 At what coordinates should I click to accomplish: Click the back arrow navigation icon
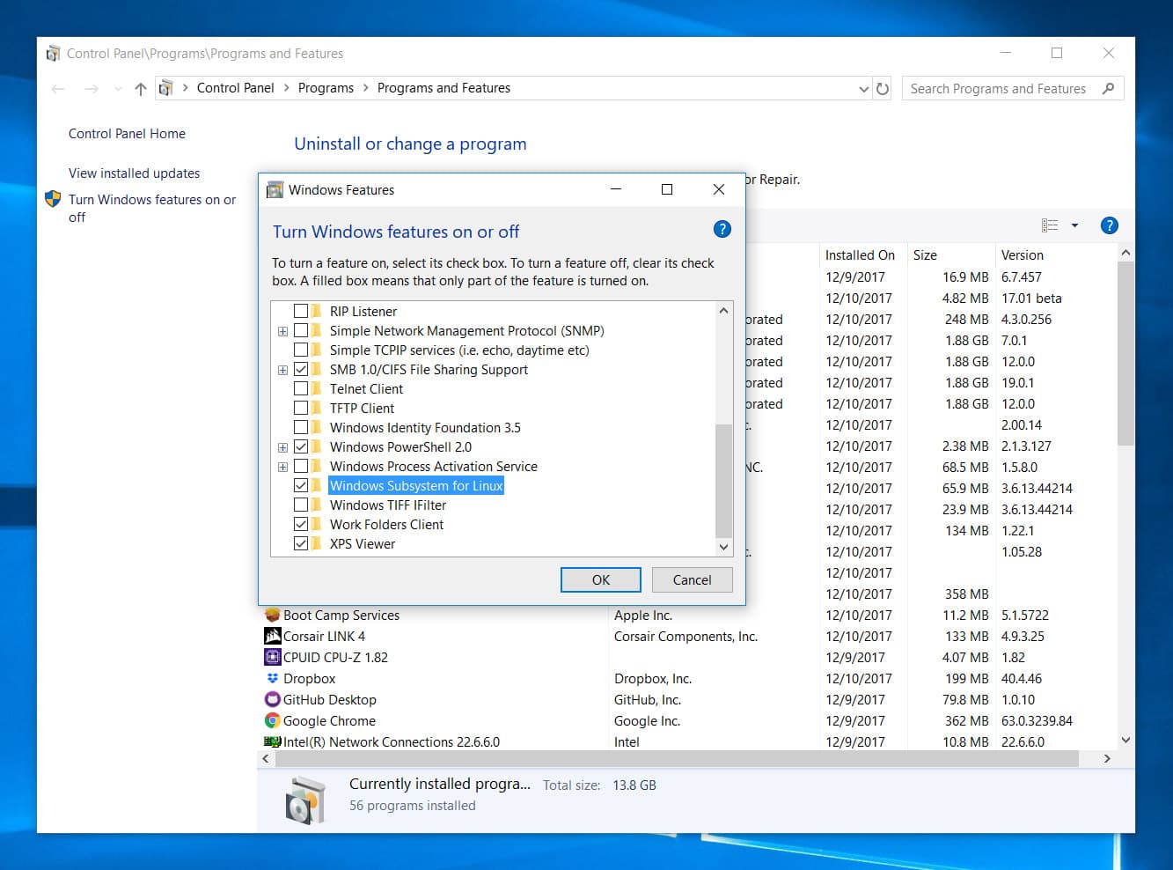coord(58,88)
